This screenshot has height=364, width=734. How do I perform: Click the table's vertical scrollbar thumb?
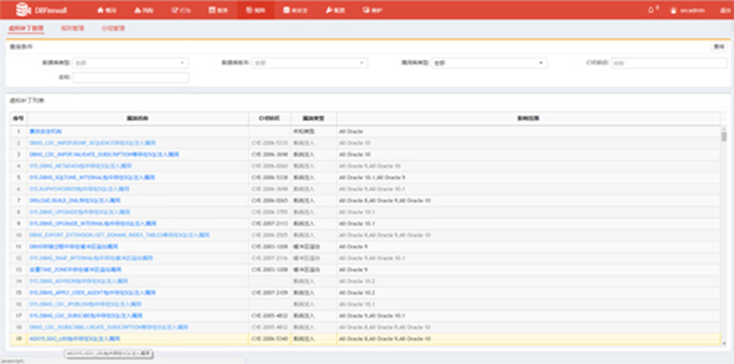(724, 136)
